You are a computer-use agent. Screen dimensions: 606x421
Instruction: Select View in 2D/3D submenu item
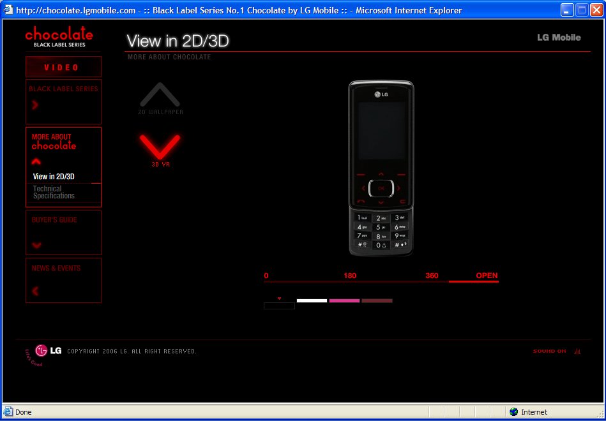tap(54, 177)
